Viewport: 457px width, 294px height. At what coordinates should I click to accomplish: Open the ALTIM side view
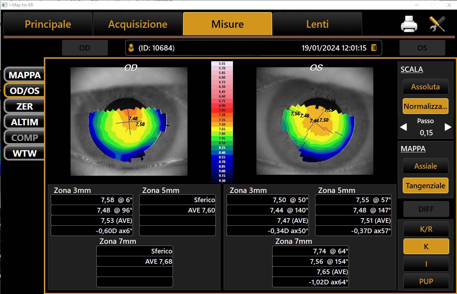pos(24,122)
